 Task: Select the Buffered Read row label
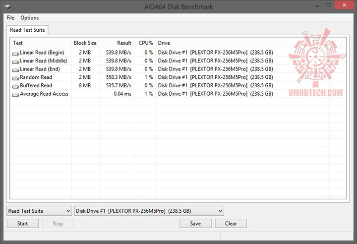pos(36,85)
